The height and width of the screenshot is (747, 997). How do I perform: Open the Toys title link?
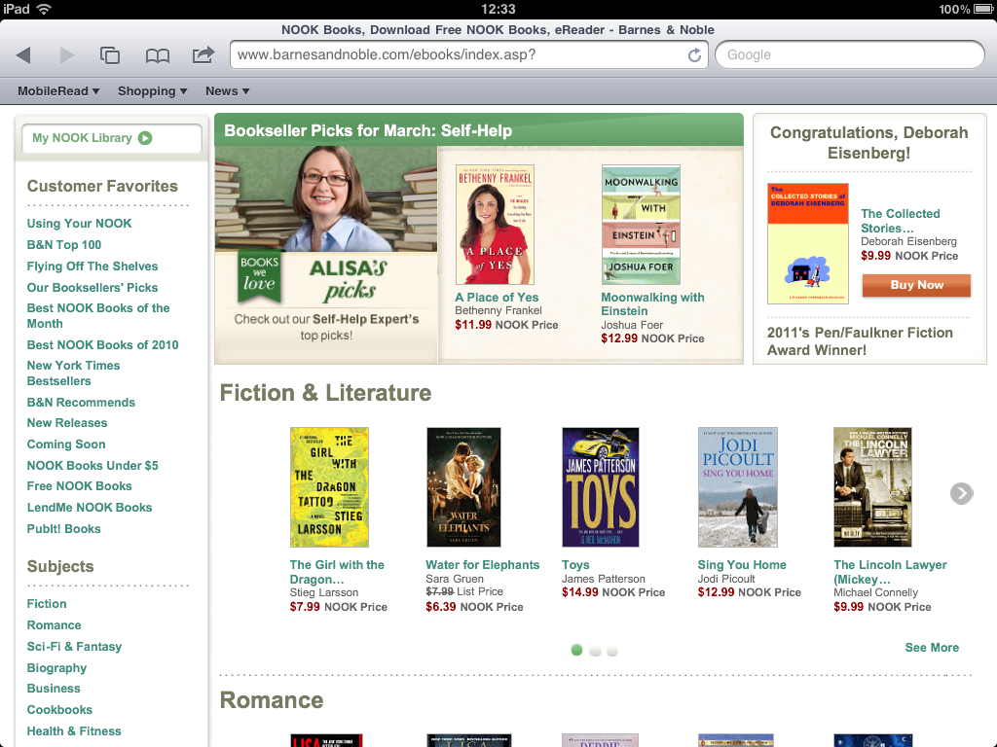575,565
